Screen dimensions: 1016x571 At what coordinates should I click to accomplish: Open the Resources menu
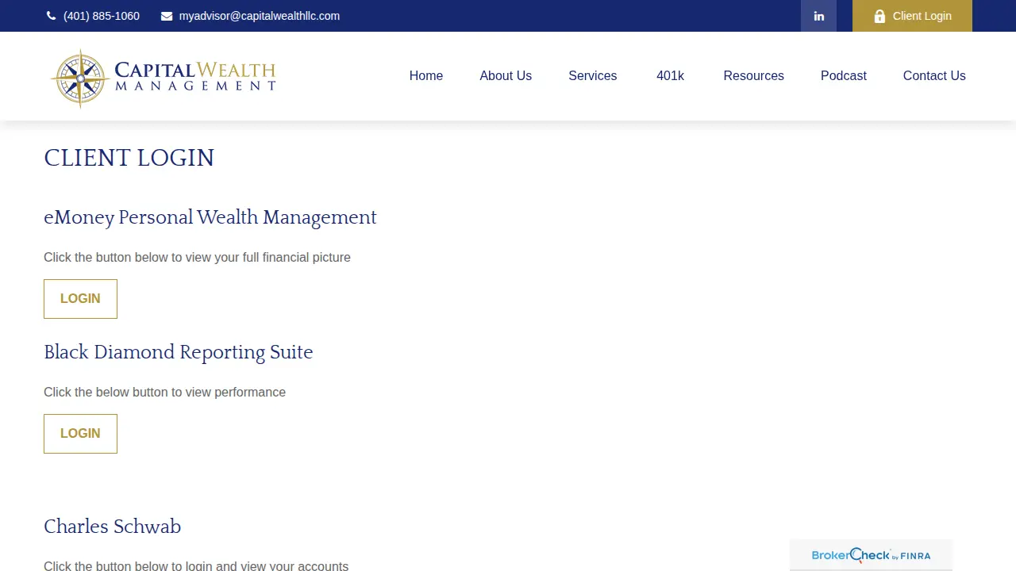753,75
